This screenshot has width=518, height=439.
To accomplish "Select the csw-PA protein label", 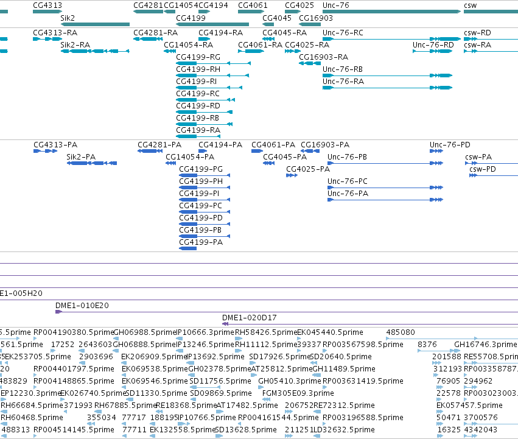I will click(478, 156).
